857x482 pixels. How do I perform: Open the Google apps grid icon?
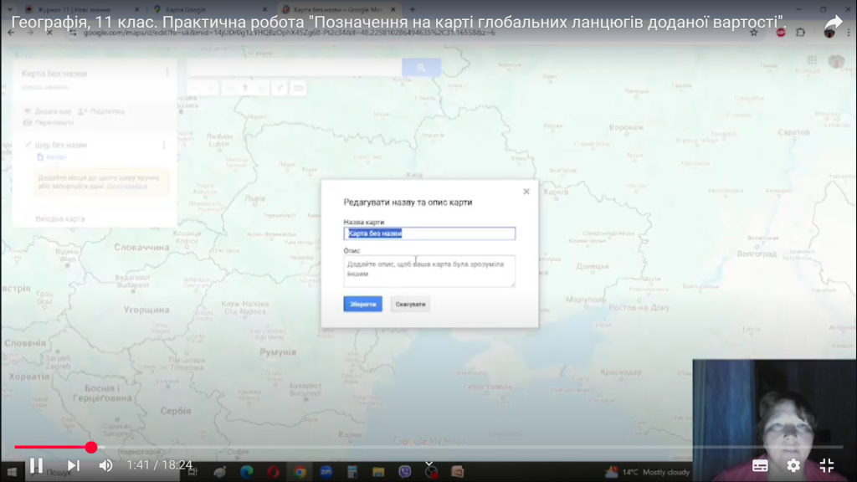tap(812, 60)
